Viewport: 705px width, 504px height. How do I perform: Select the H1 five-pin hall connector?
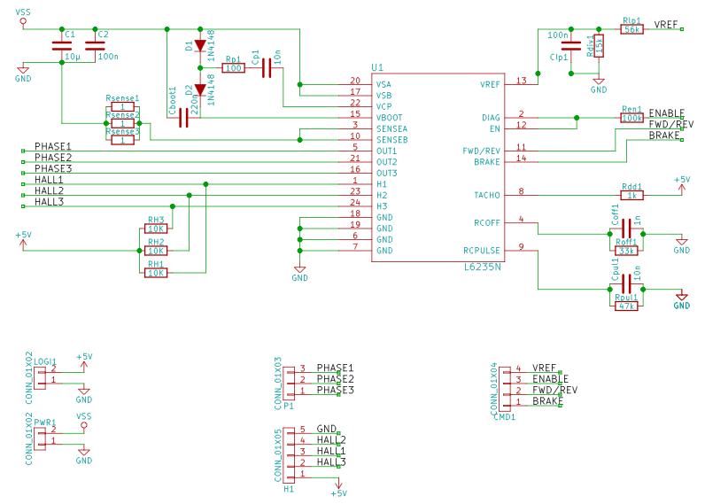(289, 455)
